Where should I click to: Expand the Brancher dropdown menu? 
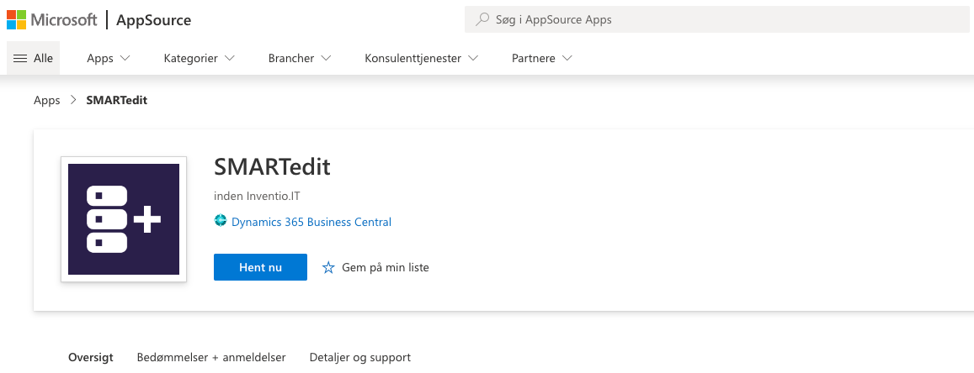[x=299, y=58]
